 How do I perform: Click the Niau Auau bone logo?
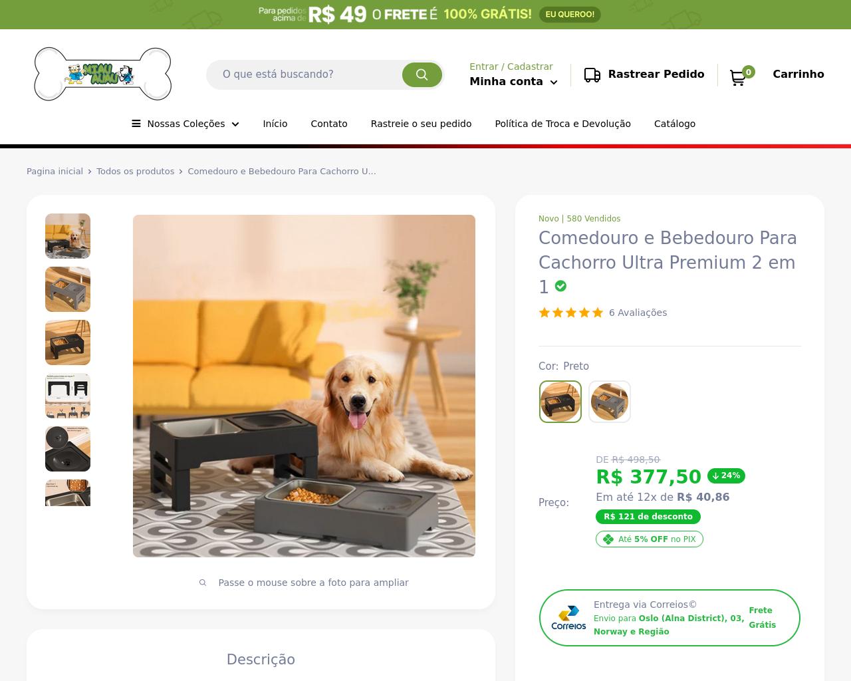[103, 74]
